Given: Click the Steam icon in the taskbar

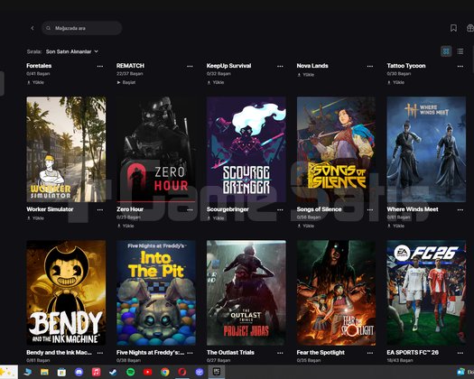Looking at the screenshot, I should (113, 372).
